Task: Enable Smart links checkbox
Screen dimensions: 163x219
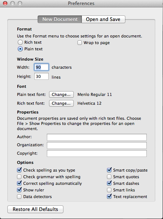Action: pyautogui.click(x=109, y=190)
